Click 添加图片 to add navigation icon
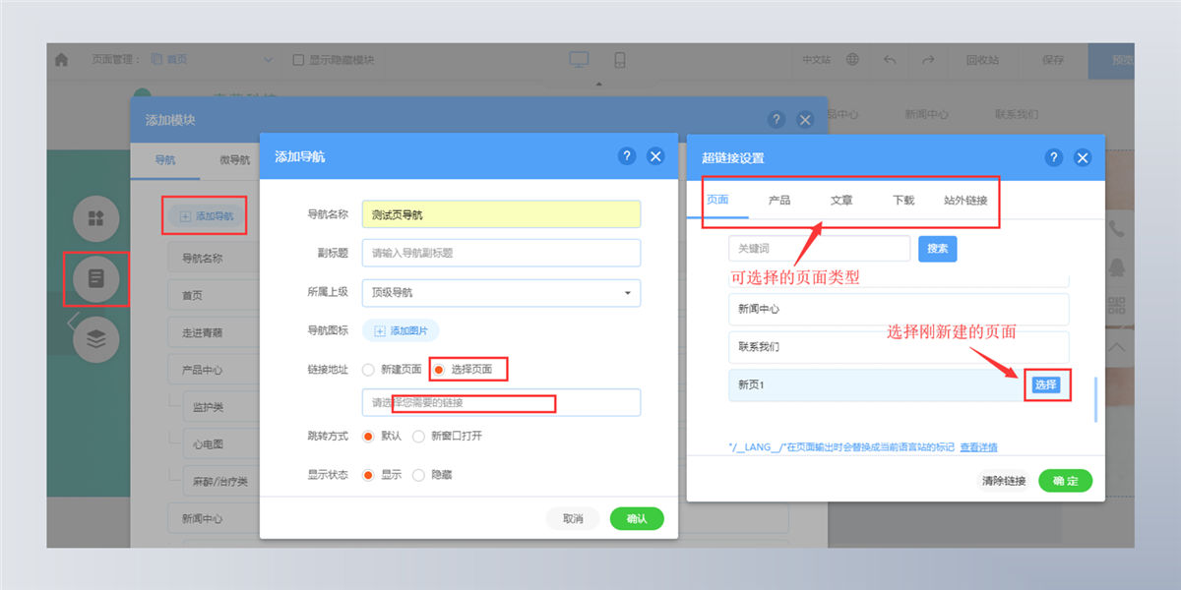This screenshot has width=1181, height=590. (401, 331)
